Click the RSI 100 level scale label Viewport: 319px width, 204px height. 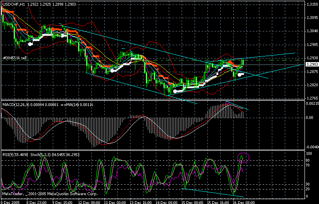pos(309,154)
